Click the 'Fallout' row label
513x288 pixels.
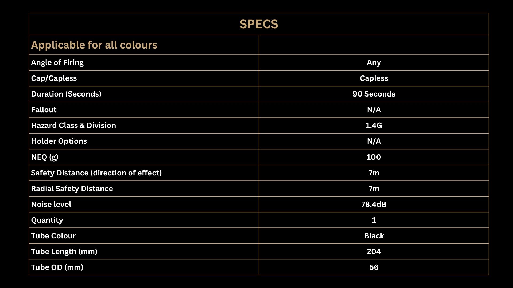[44, 110]
